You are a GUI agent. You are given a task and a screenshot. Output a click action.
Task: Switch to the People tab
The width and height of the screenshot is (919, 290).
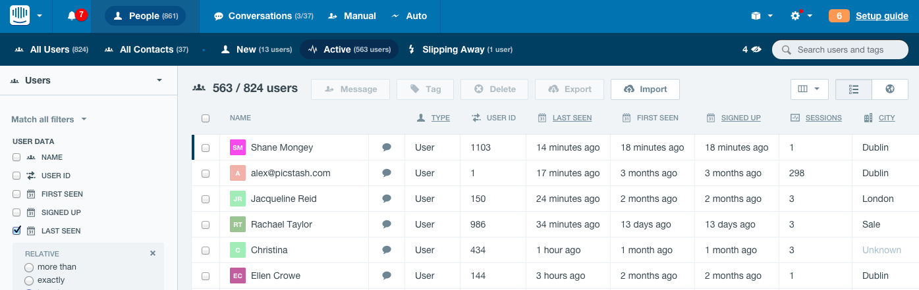tap(145, 16)
